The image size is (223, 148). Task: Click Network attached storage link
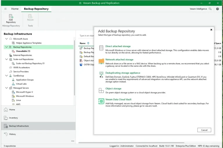(x=119, y=59)
